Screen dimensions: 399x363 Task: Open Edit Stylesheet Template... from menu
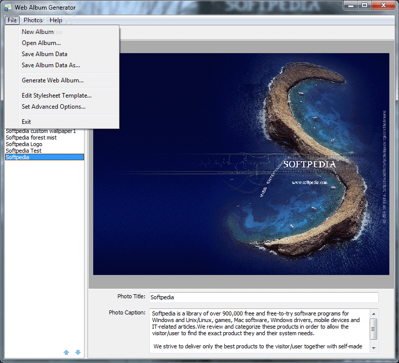(x=69, y=96)
